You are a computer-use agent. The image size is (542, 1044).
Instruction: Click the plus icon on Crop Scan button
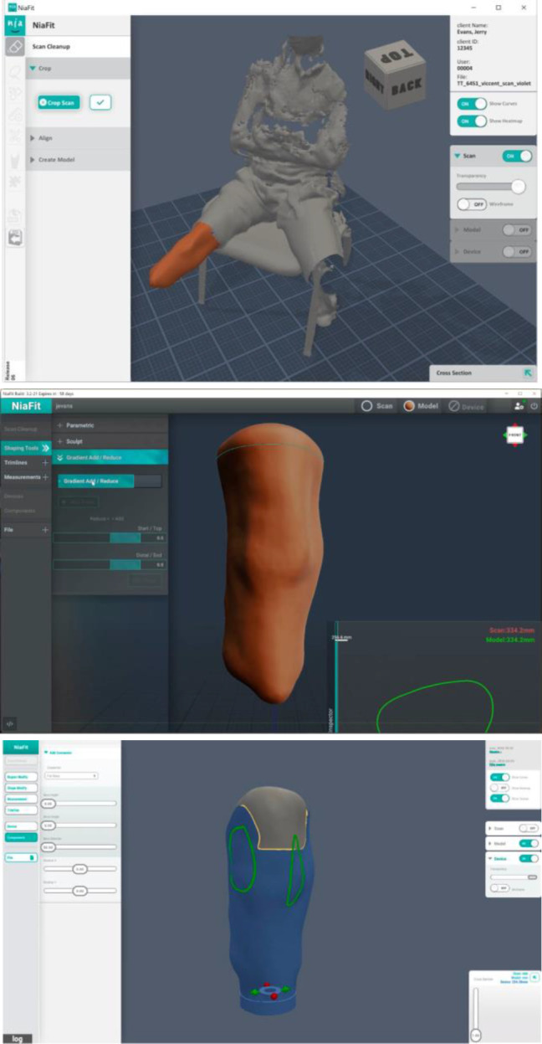click(43, 102)
